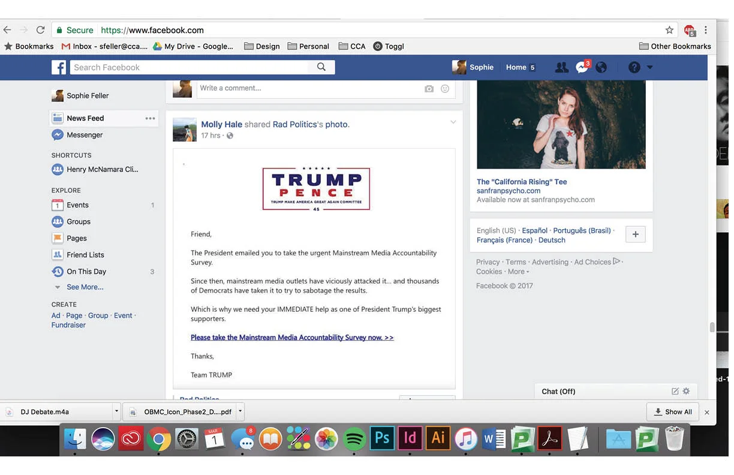Open Illustrator from the Dock
734x475 pixels.
click(438, 438)
